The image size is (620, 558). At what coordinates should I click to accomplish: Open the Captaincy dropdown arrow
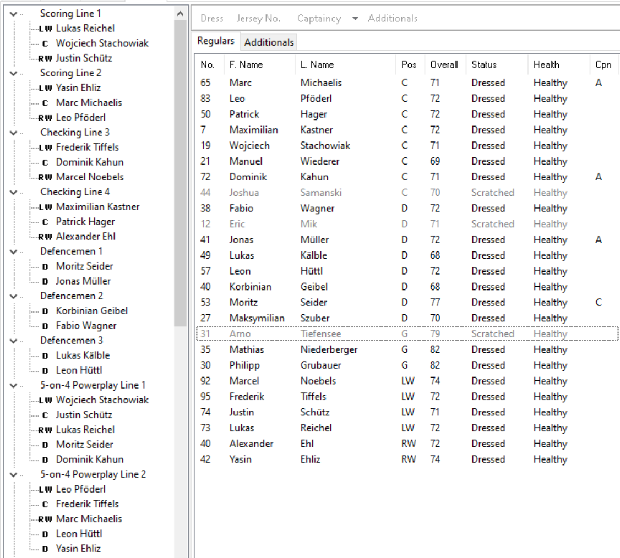tap(355, 18)
